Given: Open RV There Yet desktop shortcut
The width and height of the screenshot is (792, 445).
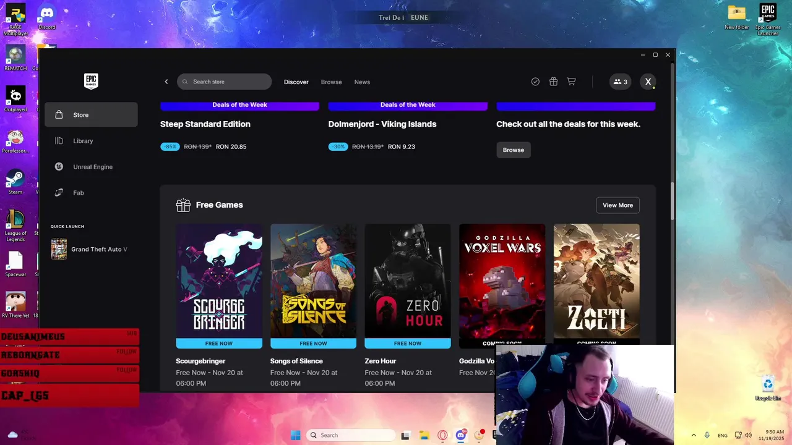Looking at the screenshot, I should point(15,305).
